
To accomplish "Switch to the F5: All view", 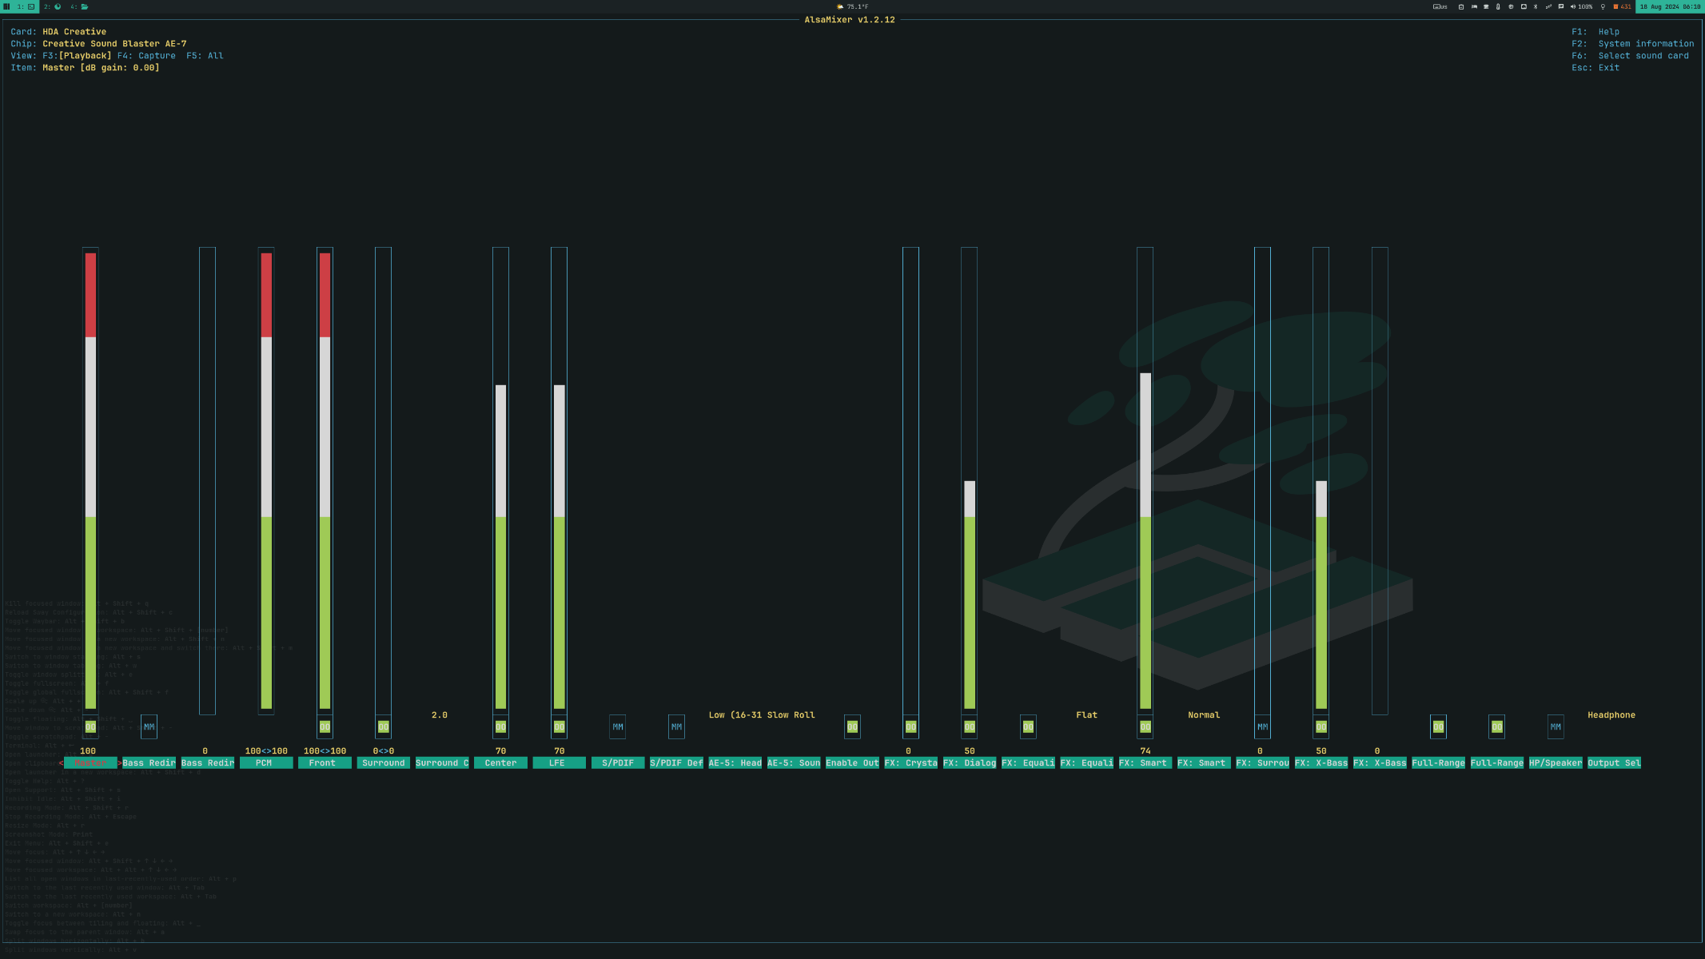I will click(x=205, y=56).
